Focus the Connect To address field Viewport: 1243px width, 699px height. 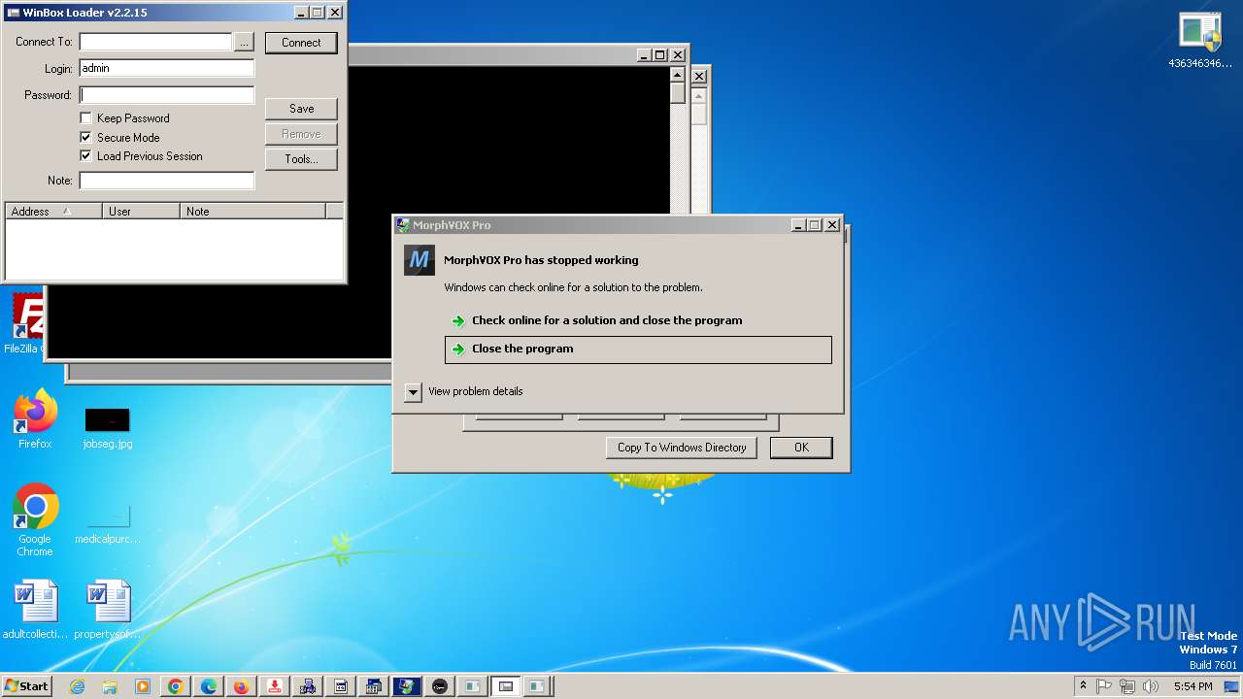pyautogui.click(x=155, y=42)
